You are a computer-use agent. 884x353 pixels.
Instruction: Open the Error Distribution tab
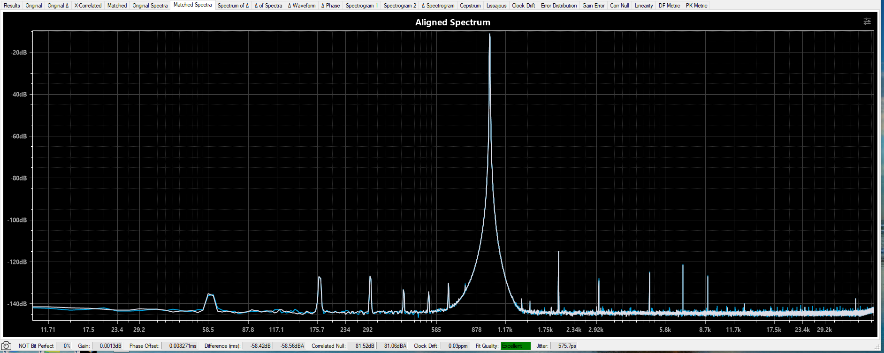(x=559, y=6)
